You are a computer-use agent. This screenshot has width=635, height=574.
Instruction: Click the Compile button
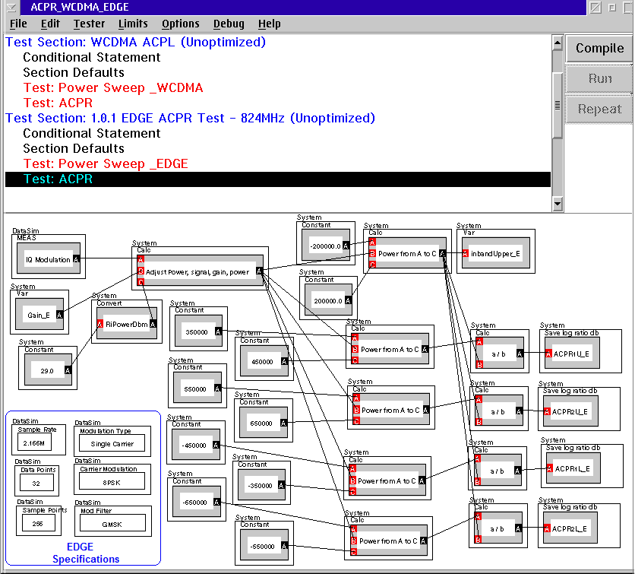pos(599,48)
